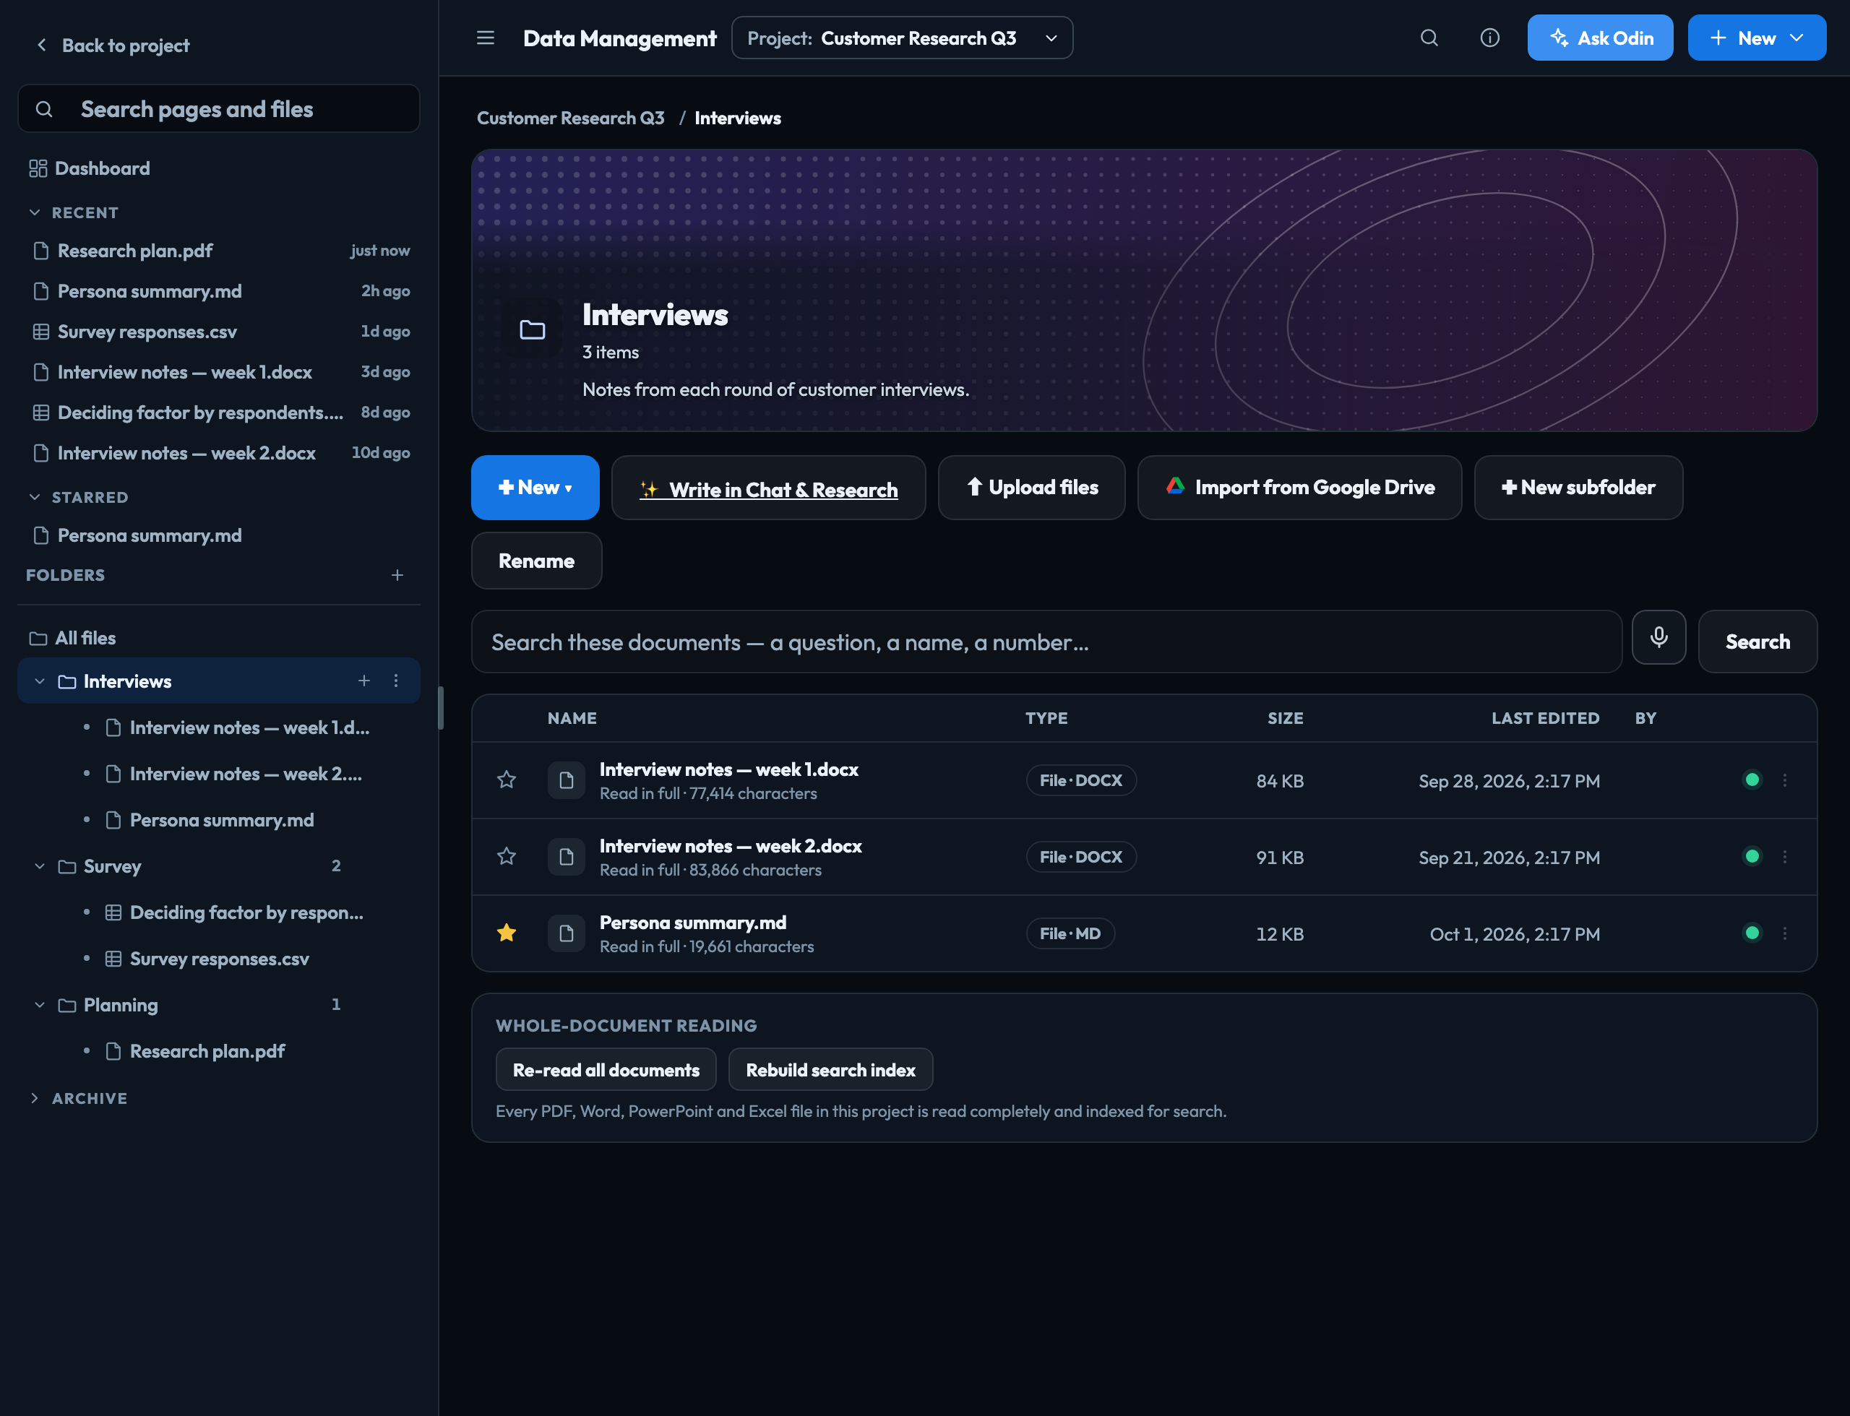This screenshot has height=1416, width=1850.
Task: Star Interview notes week 1.docx
Action: click(506, 780)
